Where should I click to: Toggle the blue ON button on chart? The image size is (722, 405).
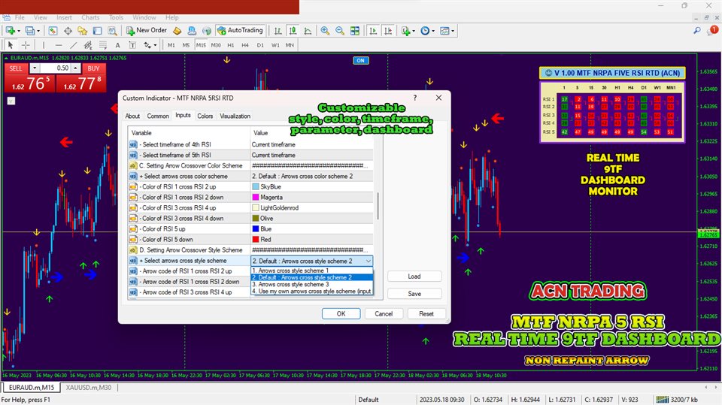tap(360, 60)
